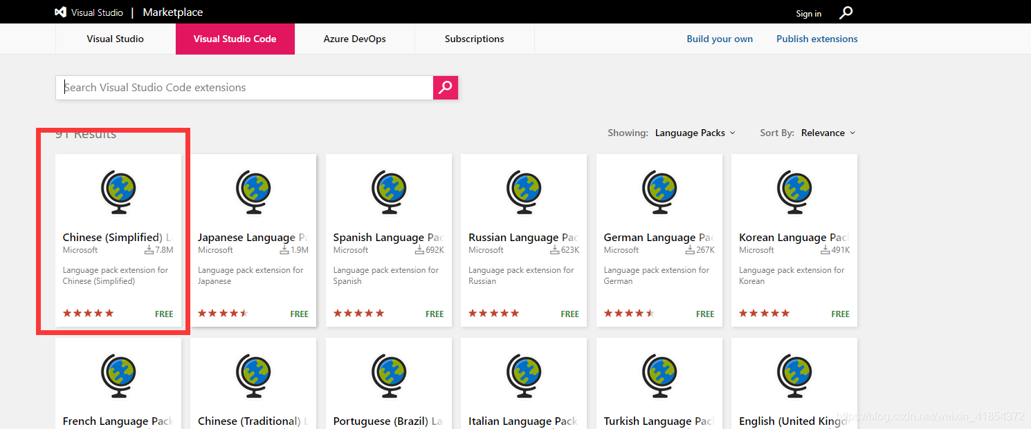Image resolution: width=1031 pixels, height=429 pixels.
Task: Open the Build your own link
Action: point(720,39)
